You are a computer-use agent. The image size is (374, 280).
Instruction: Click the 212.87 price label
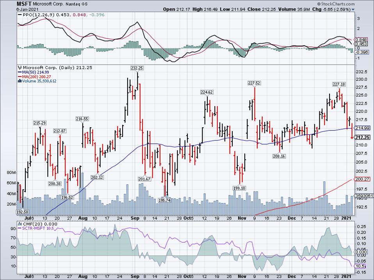tap(60, 131)
